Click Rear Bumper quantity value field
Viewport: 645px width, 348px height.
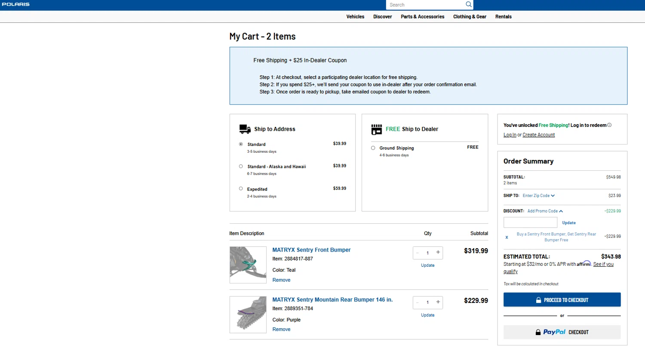tap(427, 302)
